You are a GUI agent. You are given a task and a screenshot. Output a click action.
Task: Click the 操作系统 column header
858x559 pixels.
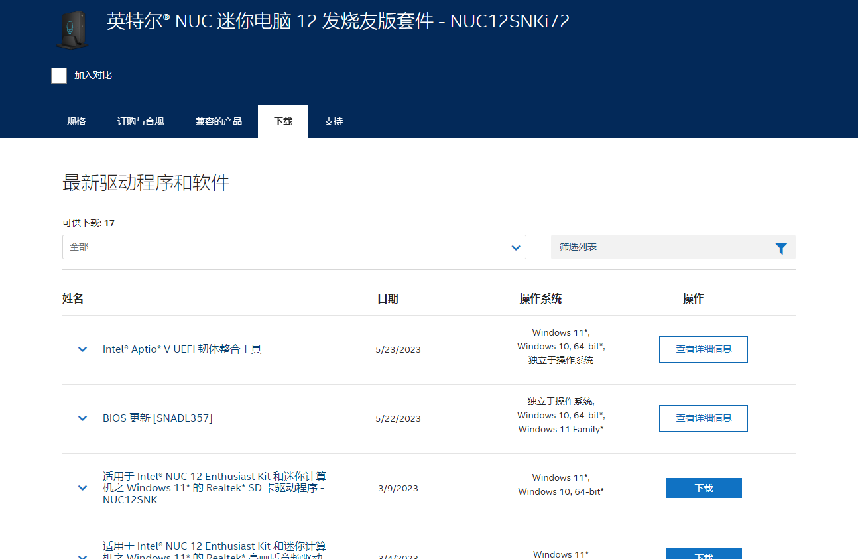(x=540, y=299)
